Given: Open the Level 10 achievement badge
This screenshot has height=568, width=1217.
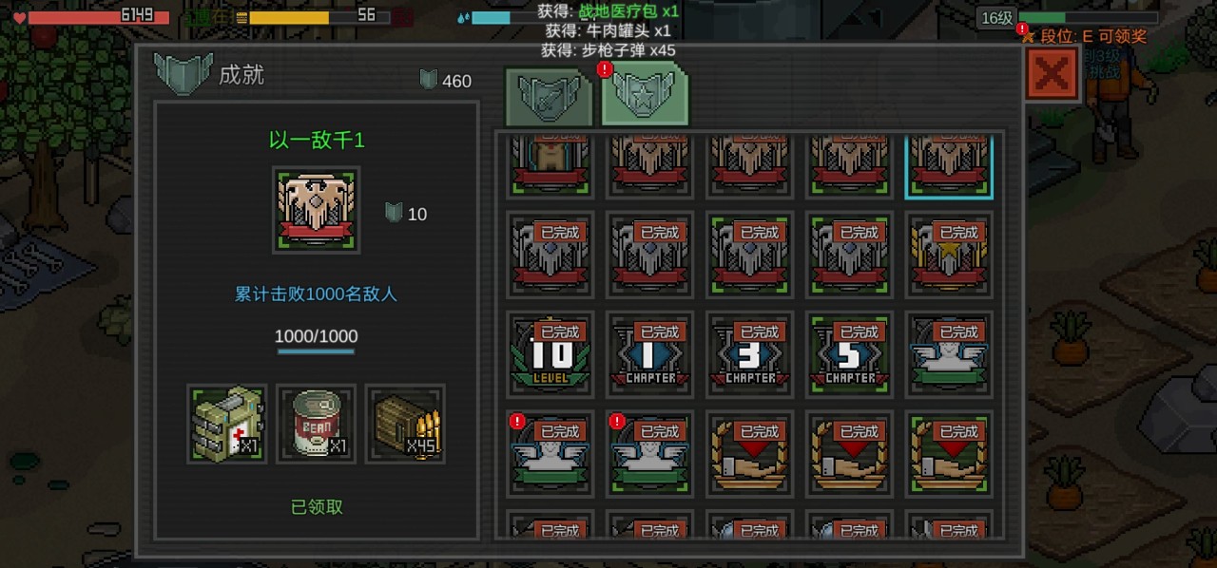Looking at the screenshot, I should point(551,353).
